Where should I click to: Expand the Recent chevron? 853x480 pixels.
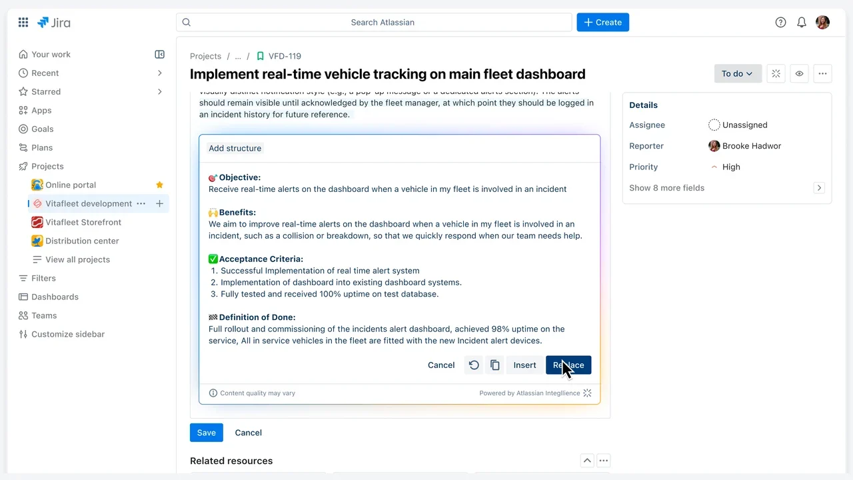160,73
